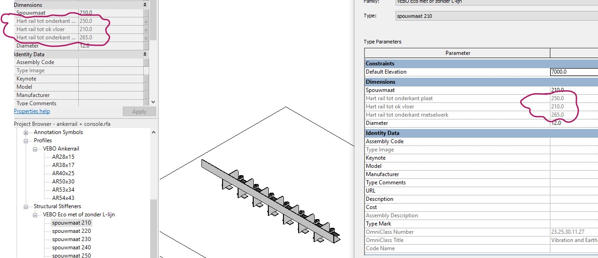Select the Structural Stiffeners tree label
The width and height of the screenshot is (598, 258).
coord(57,206)
